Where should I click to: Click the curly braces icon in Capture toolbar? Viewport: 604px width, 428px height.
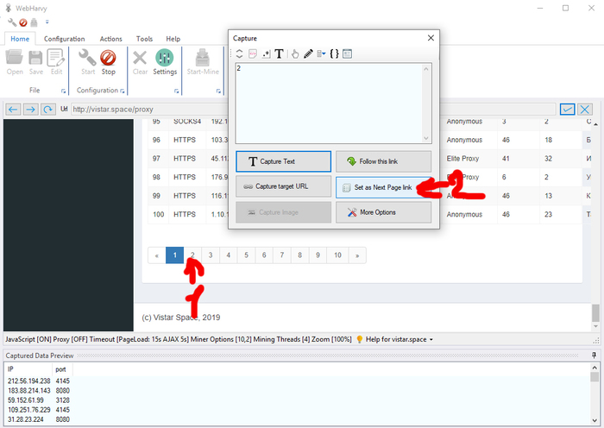[x=334, y=53]
